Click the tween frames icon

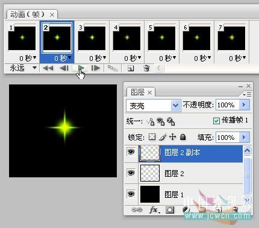pyautogui.click(x=113, y=68)
